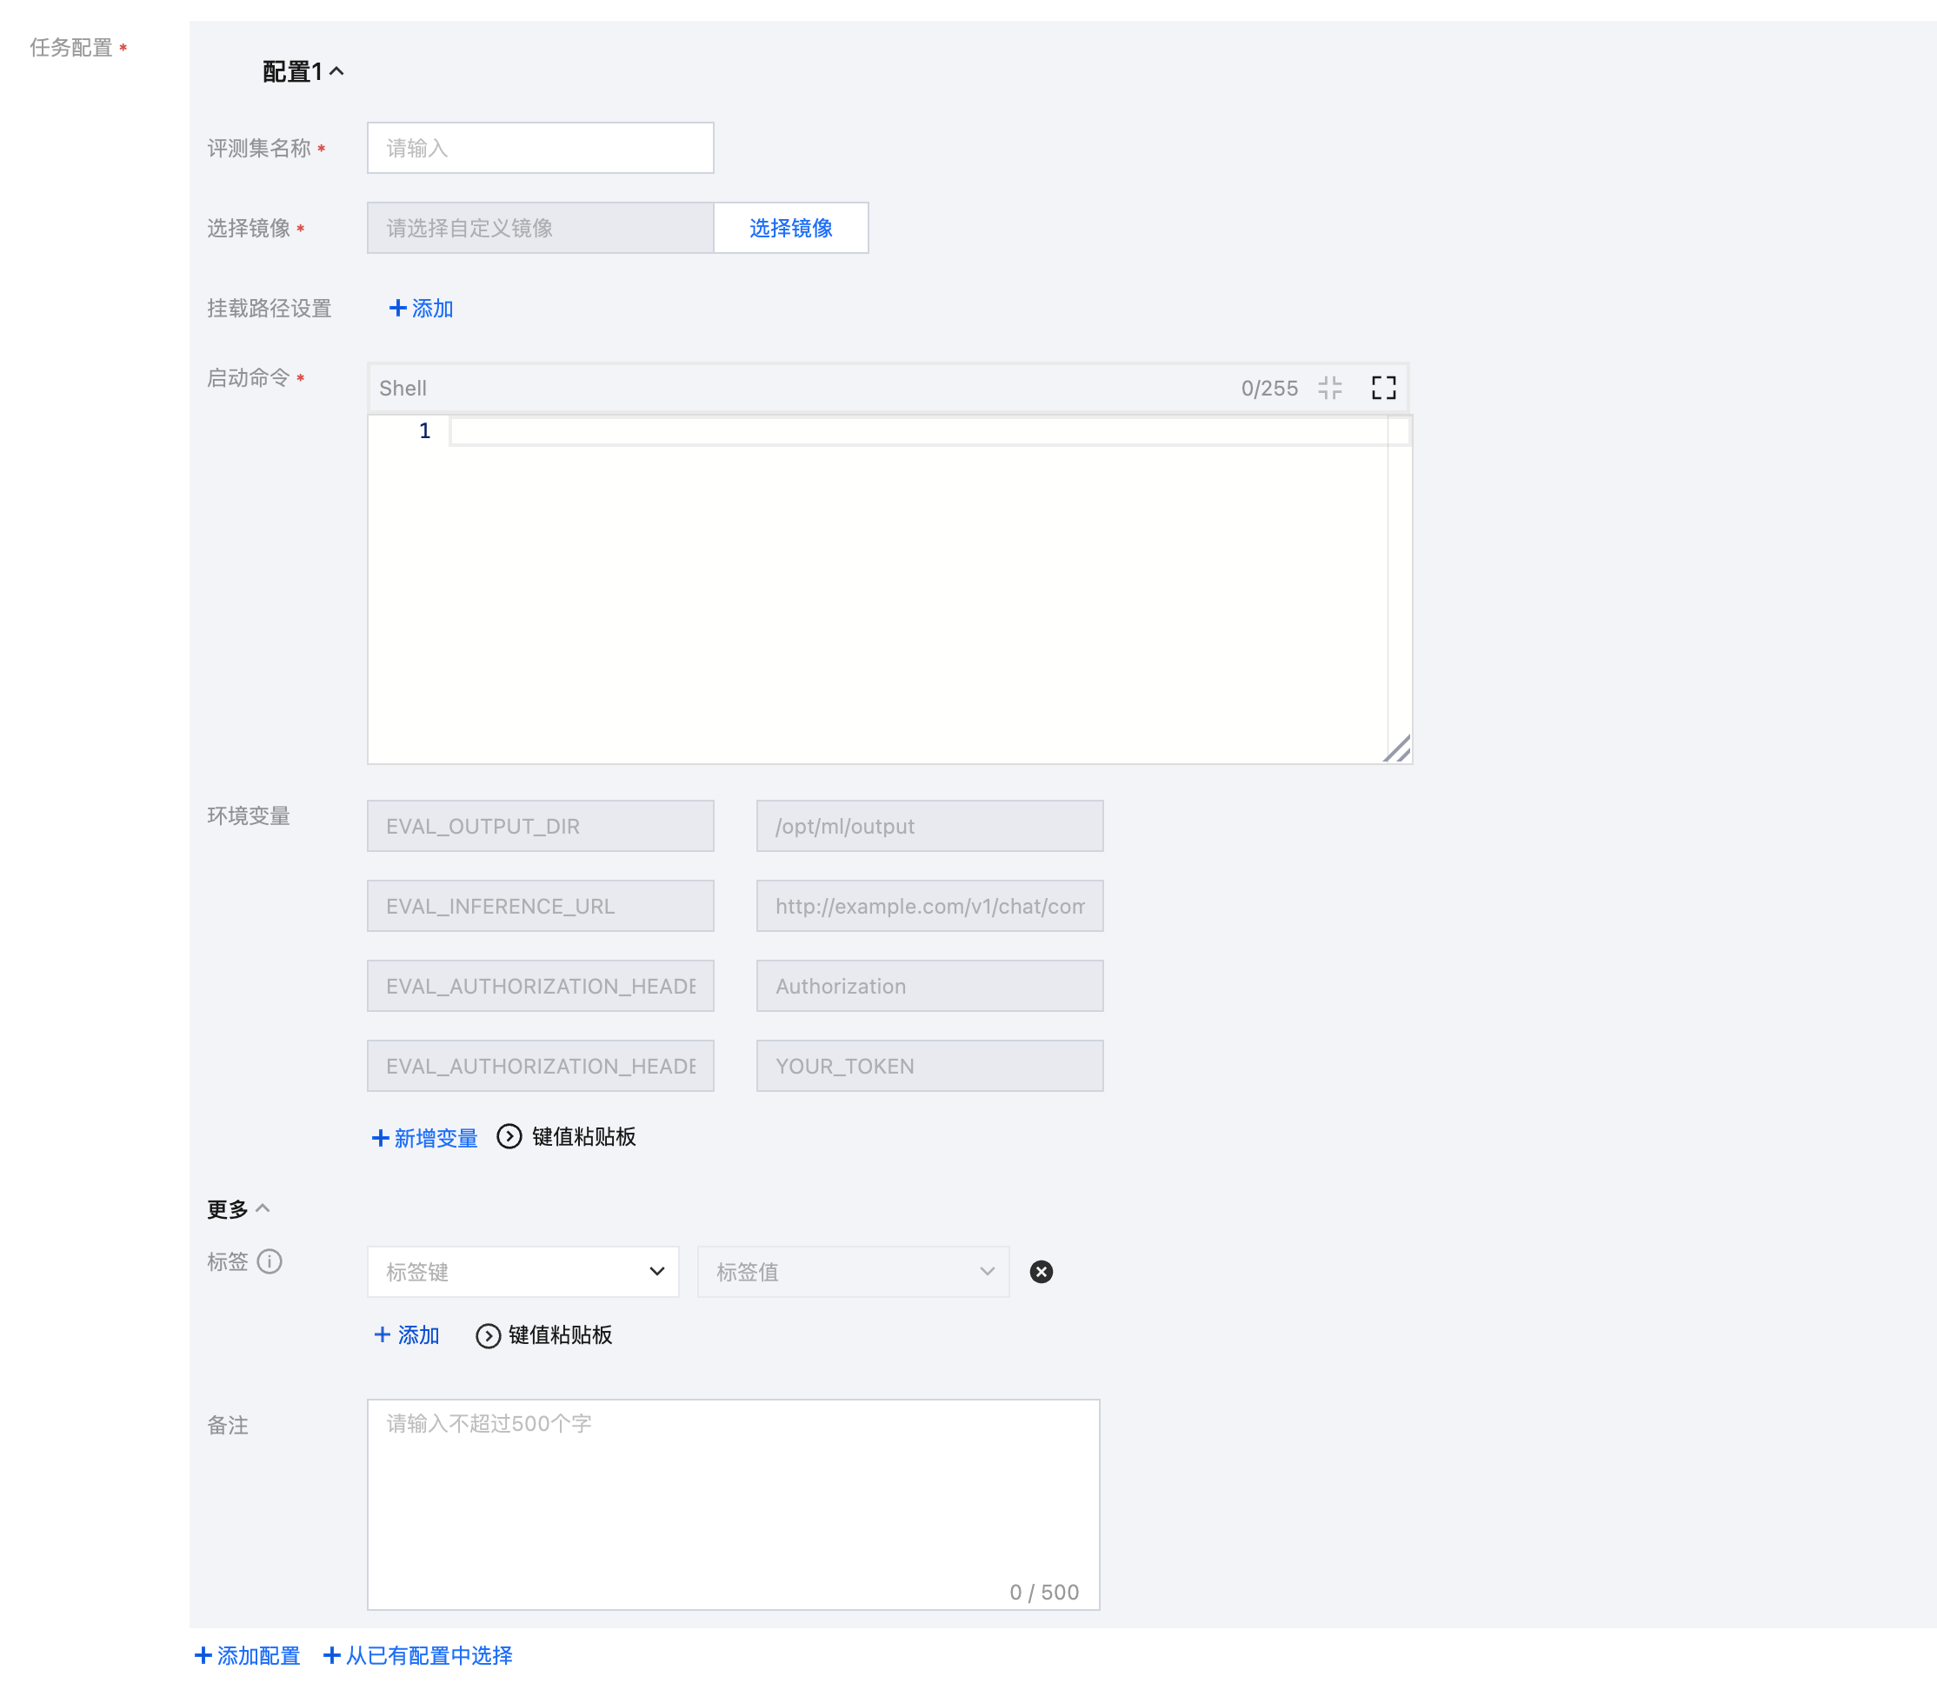The width and height of the screenshot is (1937, 1683).
Task: Open the 标签键 dropdown
Action: point(523,1272)
